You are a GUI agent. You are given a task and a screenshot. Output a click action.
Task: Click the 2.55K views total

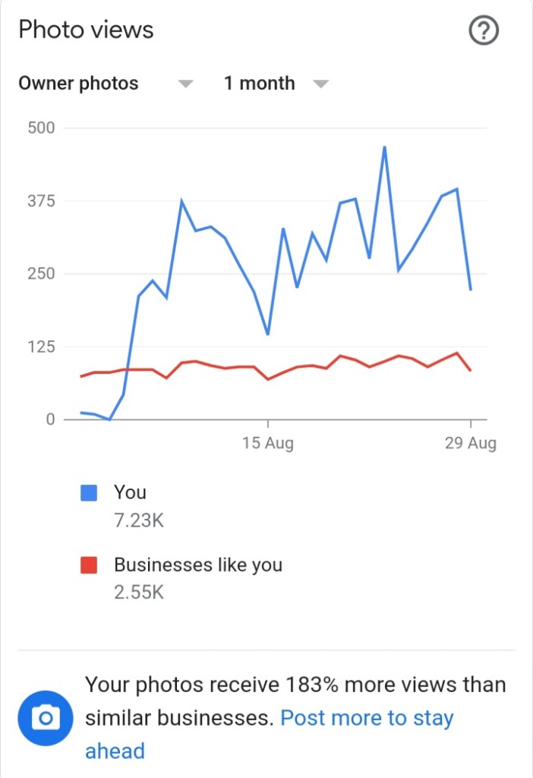coord(139,592)
